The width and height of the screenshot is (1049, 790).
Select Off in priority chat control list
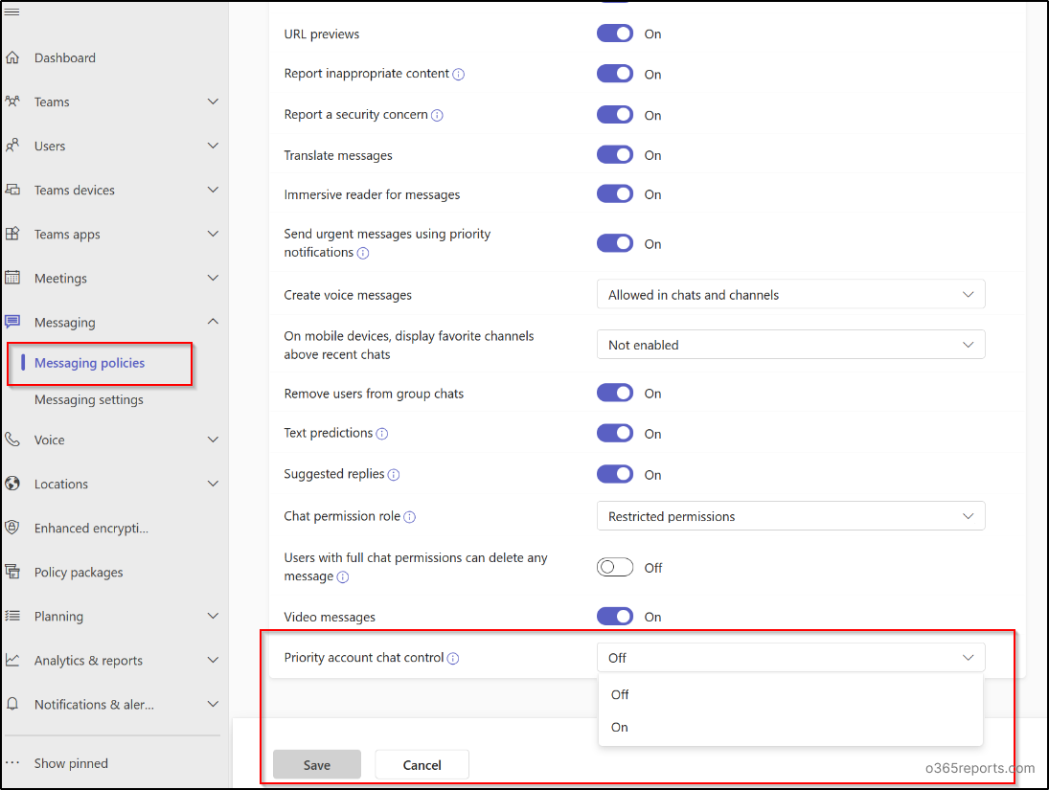coord(790,695)
